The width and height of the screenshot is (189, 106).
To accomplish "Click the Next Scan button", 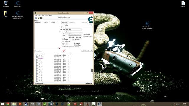I will (x=72, y=23).
